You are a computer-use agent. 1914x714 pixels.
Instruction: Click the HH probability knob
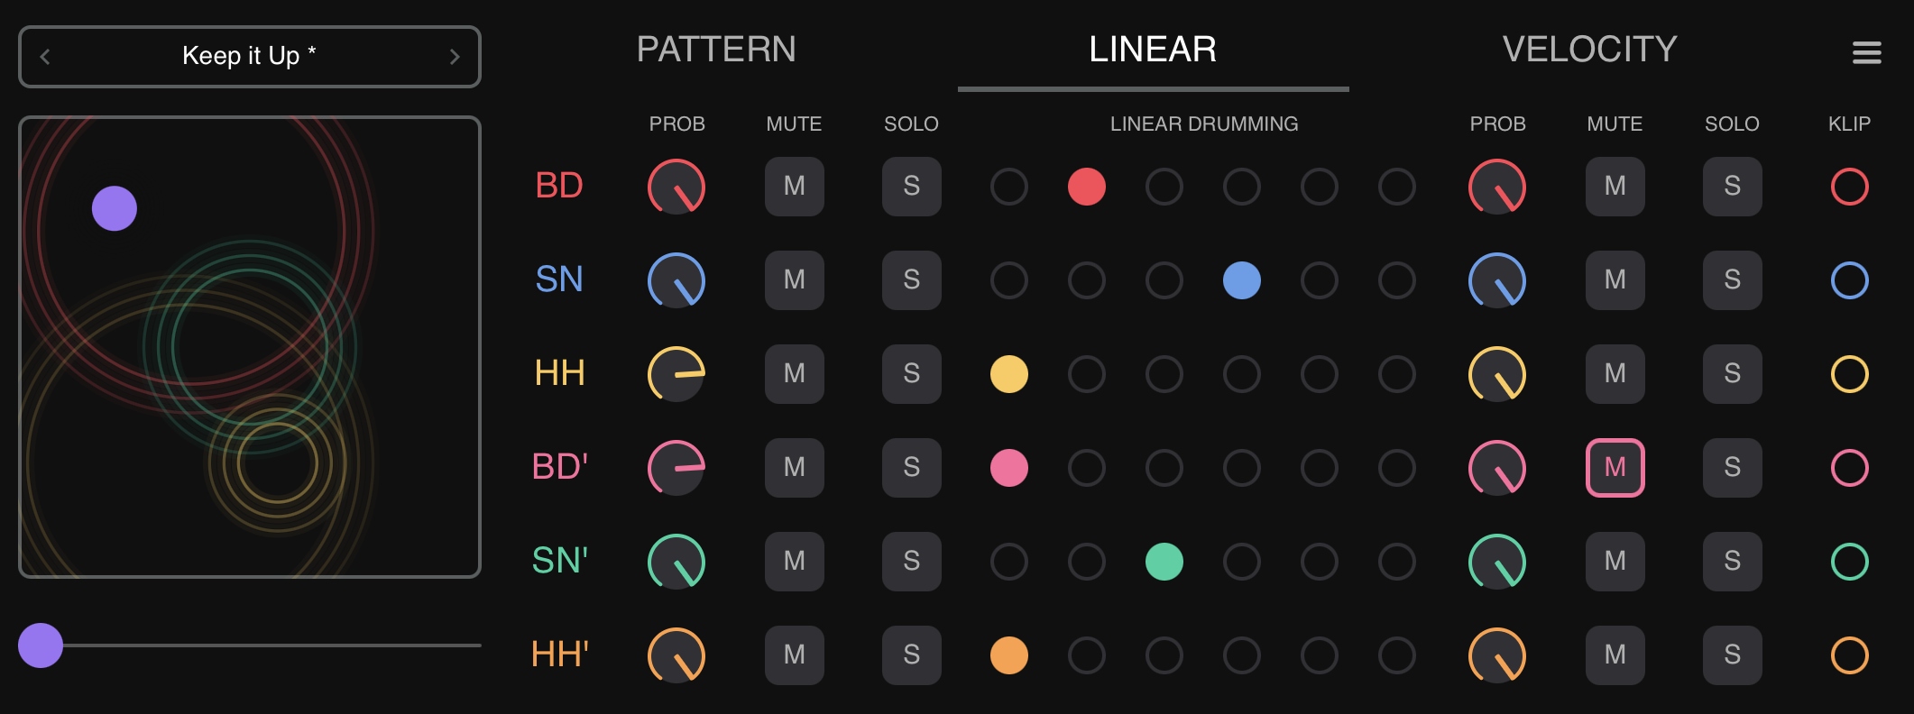676,374
